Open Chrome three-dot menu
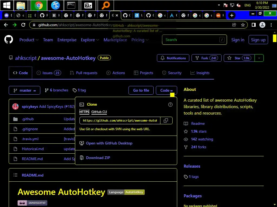 pos(271,25)
